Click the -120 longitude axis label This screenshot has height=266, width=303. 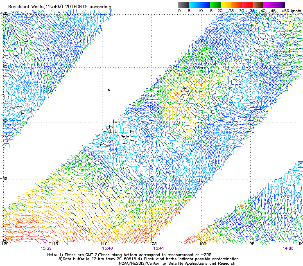[x=4, y=244]
